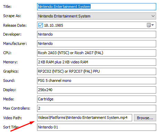Screen dimensions: 161x136
Task: Click the Display field showing 256x240
Action: coord(96,90)
